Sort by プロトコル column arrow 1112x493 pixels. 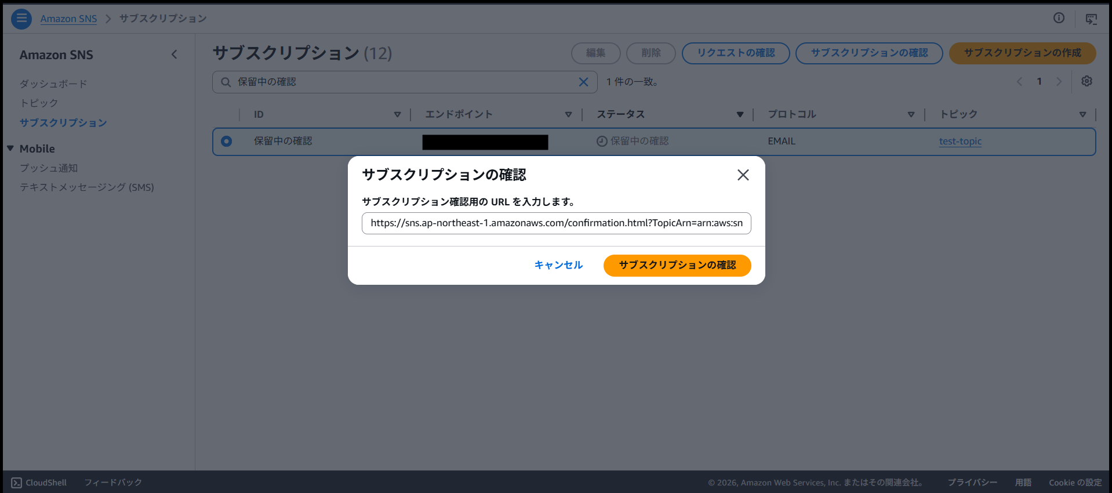click(x=911, y=114)
